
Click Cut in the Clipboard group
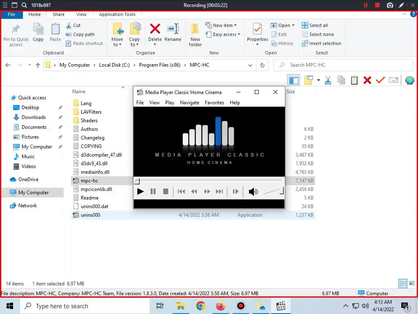coord(73,25)
